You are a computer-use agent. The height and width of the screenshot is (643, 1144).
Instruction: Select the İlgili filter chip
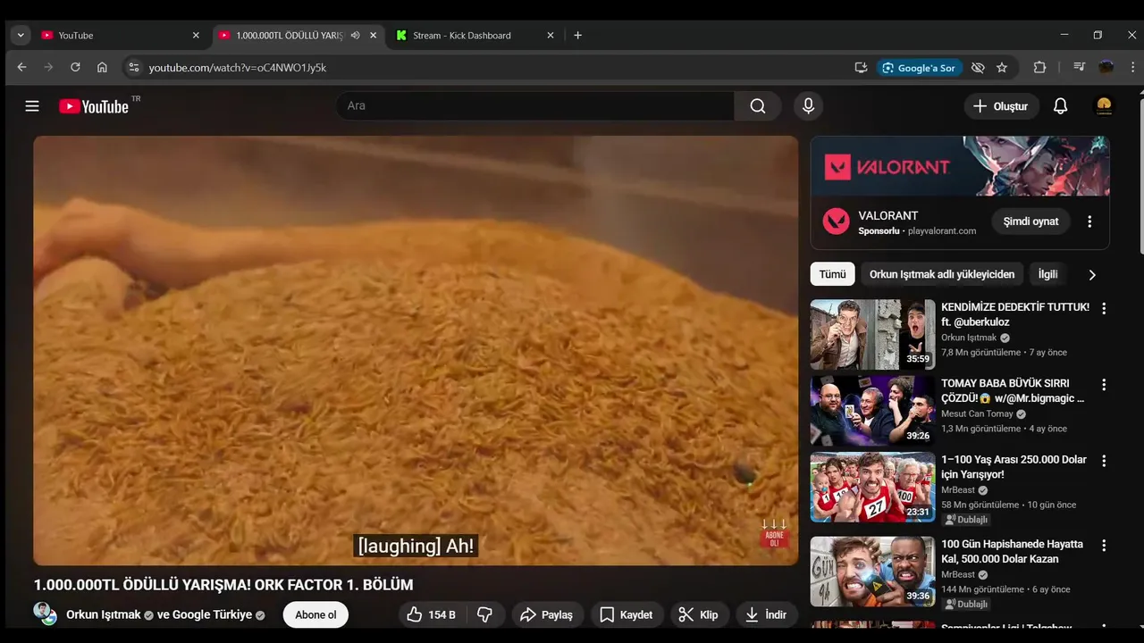1047,274
